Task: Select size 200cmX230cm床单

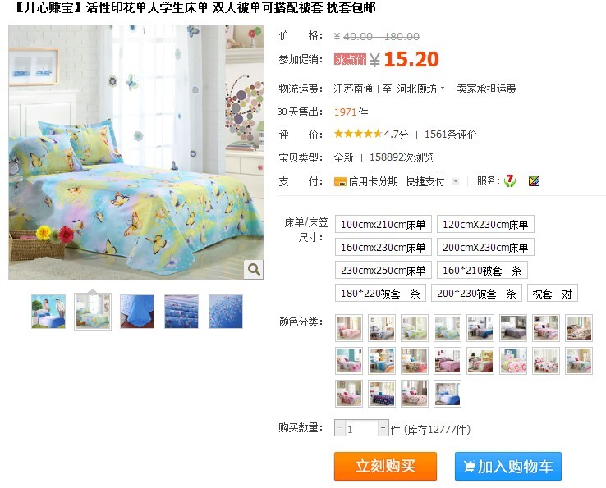Action: pos(485,247)
